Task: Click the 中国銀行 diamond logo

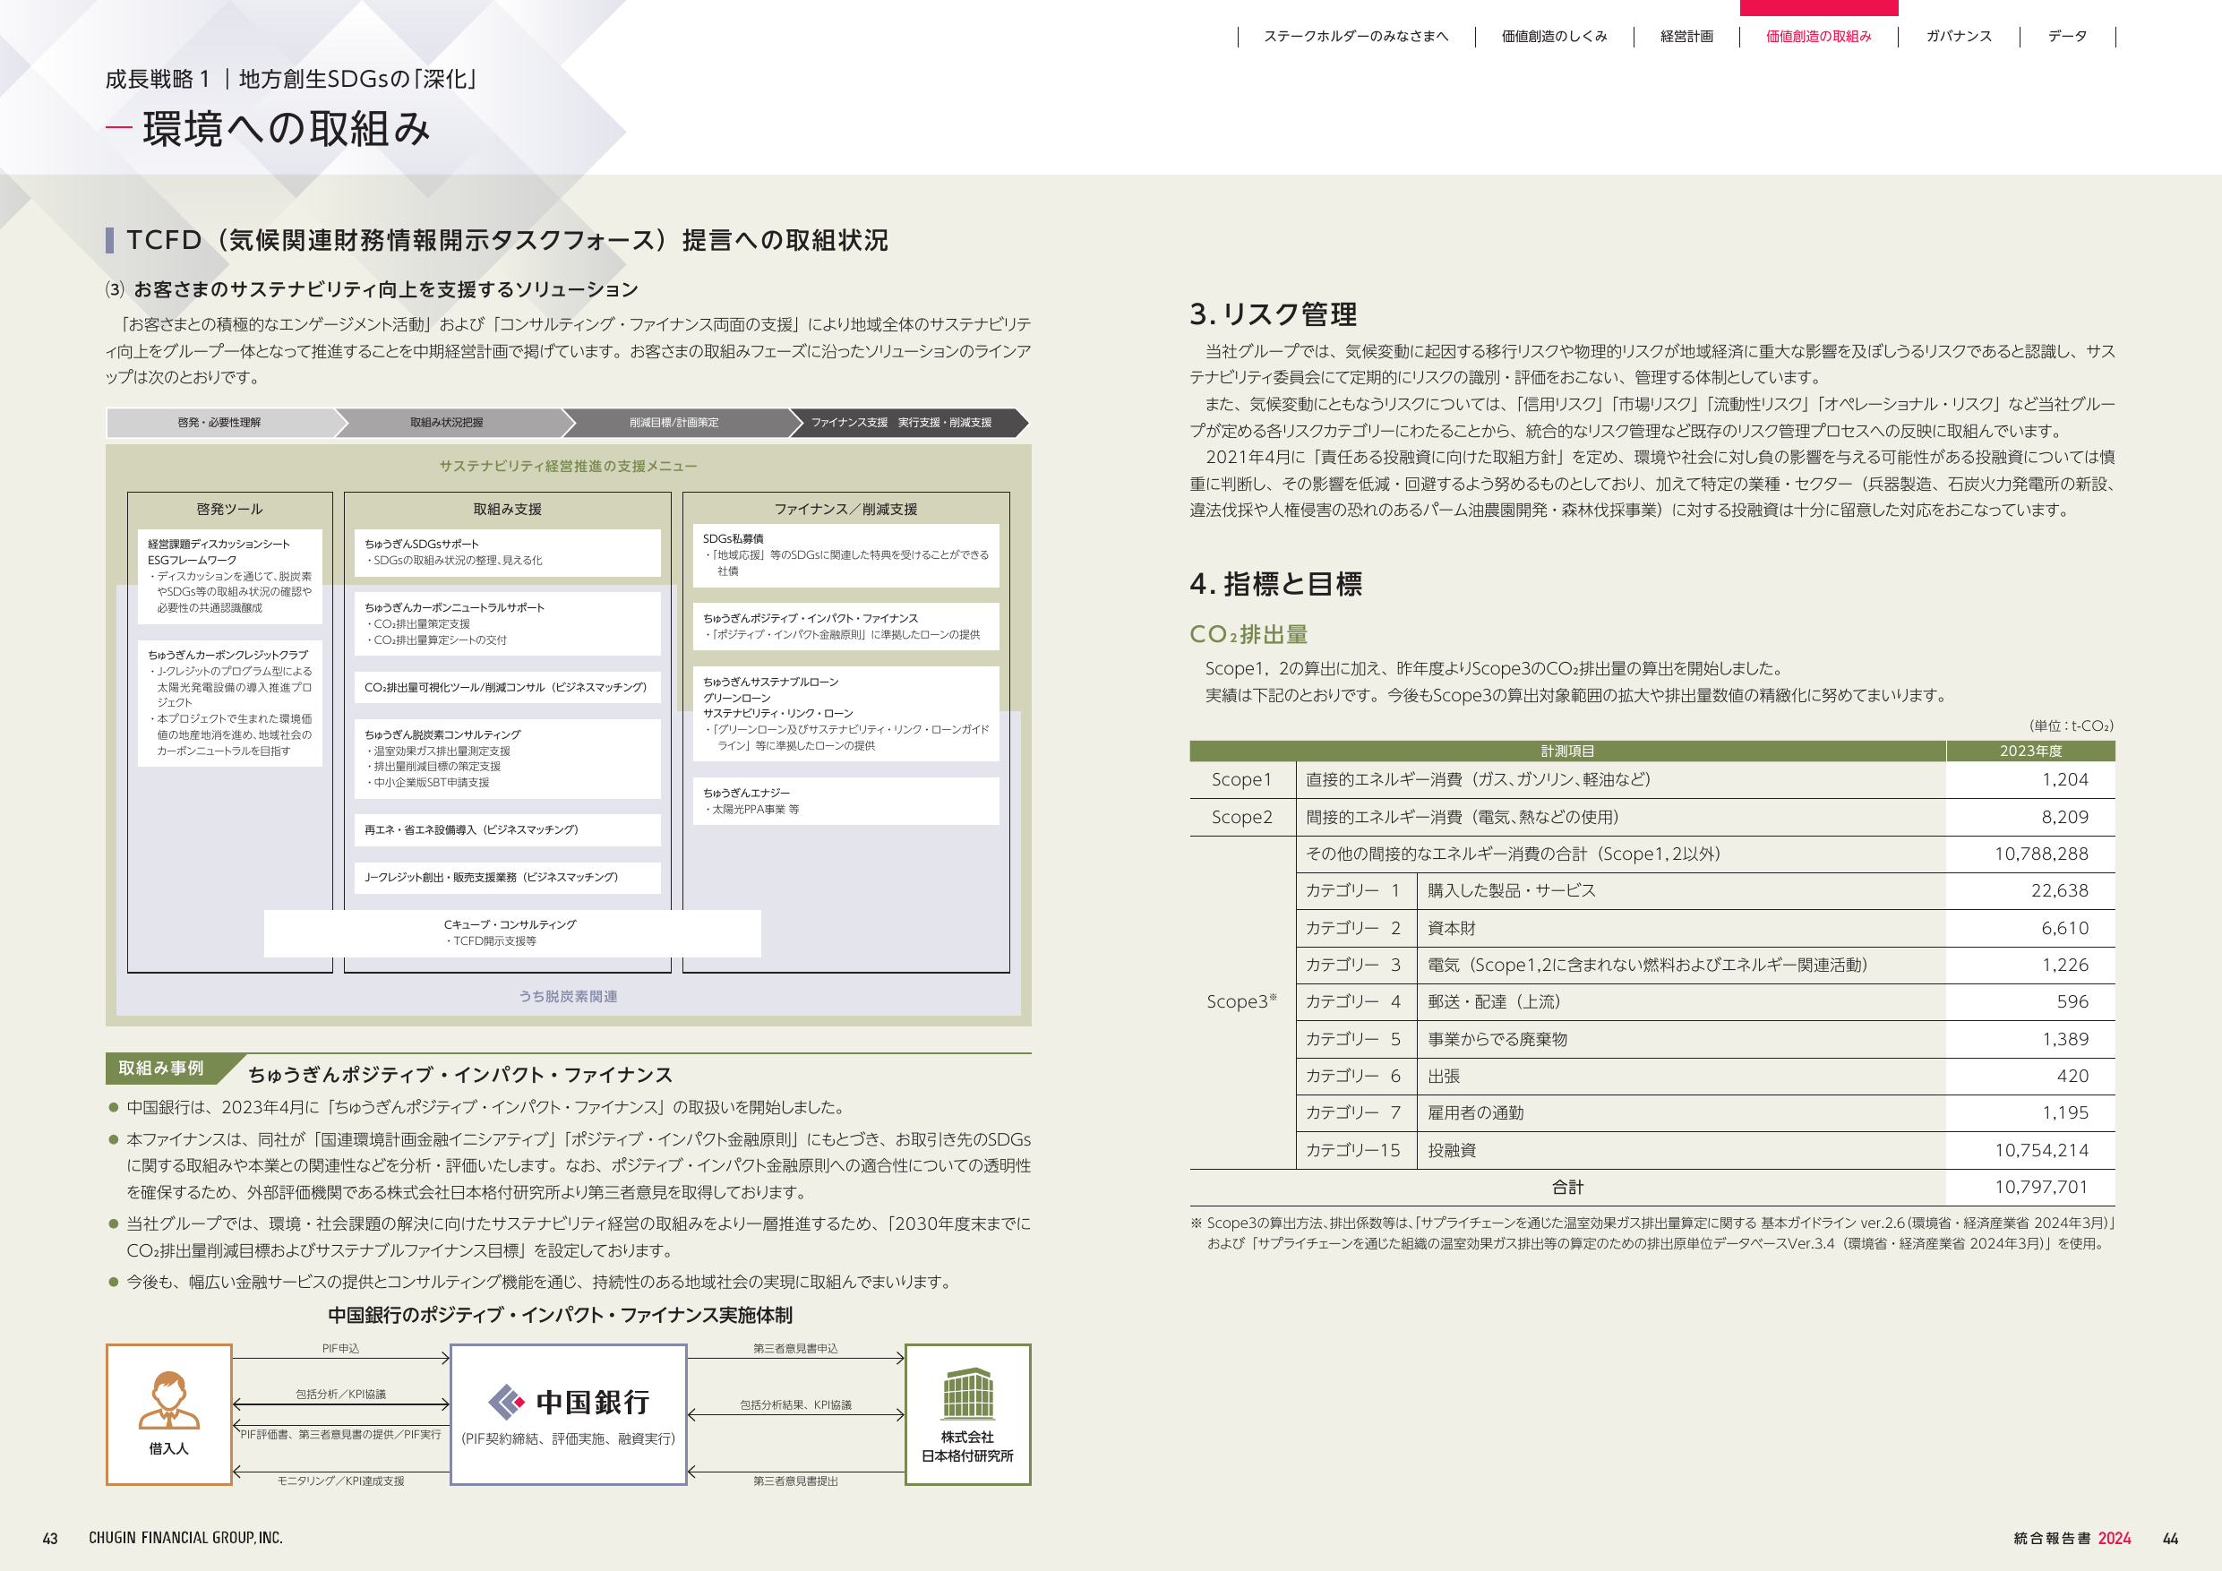Action: coord(506,1402)
